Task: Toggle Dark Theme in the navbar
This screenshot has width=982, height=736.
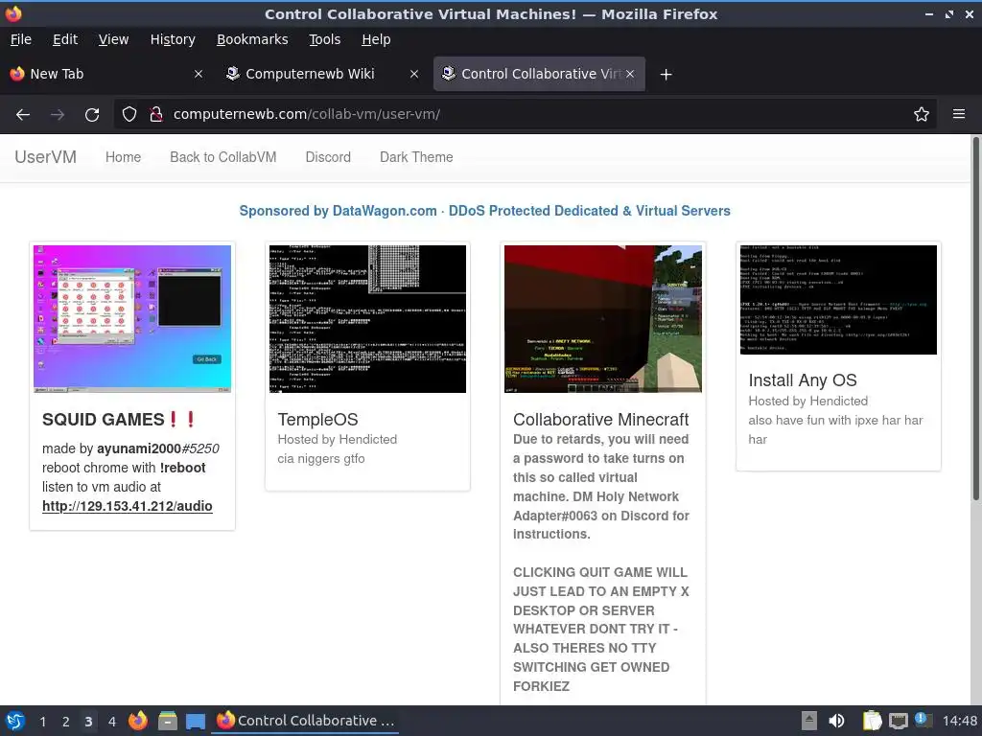Action: click(416, 157)
